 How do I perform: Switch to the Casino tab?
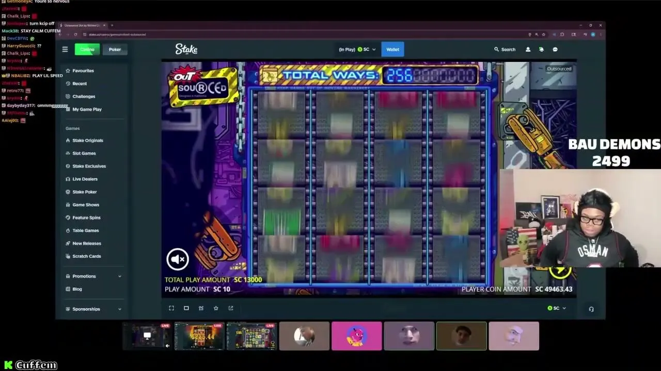click(x=87, y=49)
